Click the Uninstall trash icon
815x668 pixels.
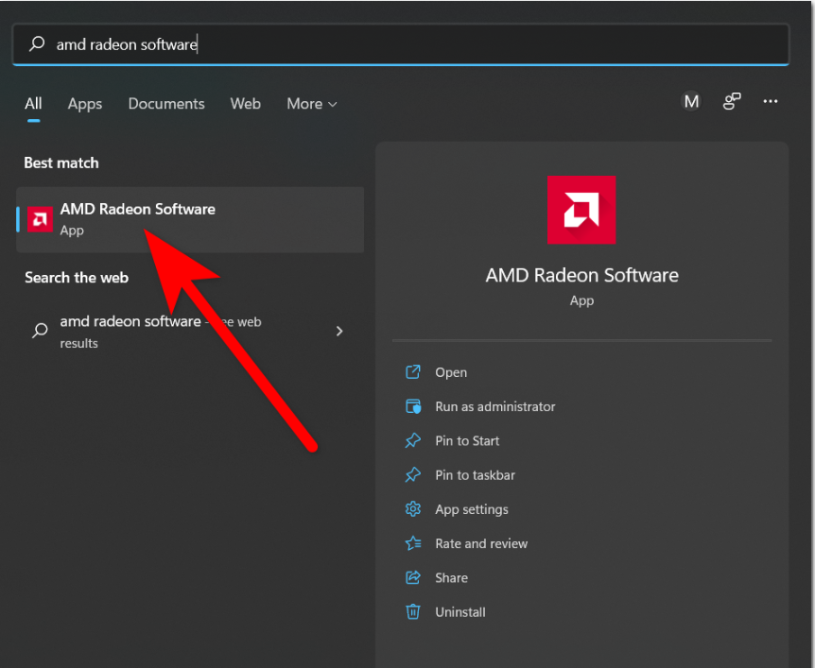point(413,611)
